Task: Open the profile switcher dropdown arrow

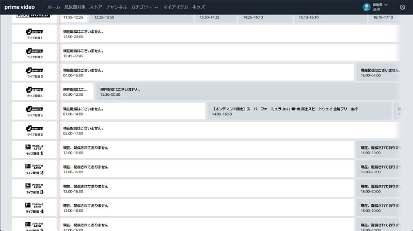Action: click(x=386, y=5)
